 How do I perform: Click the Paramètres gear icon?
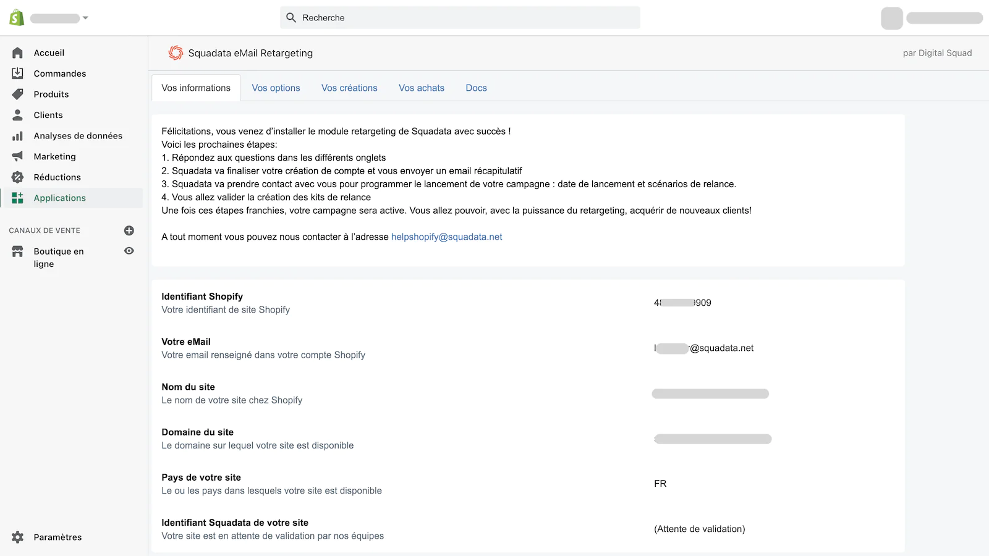click(17, 537)
